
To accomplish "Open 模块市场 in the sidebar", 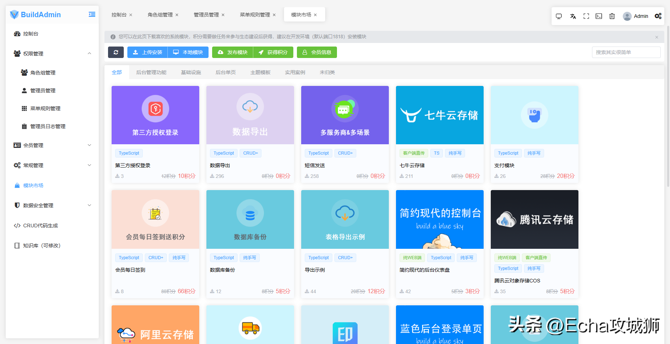I will [x=52, y=185].
